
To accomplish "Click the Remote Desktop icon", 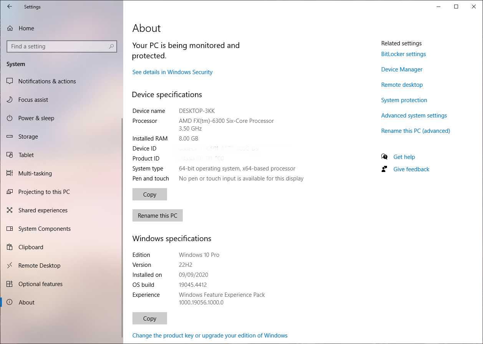I will pyautogui.click(x=10, y=265).
